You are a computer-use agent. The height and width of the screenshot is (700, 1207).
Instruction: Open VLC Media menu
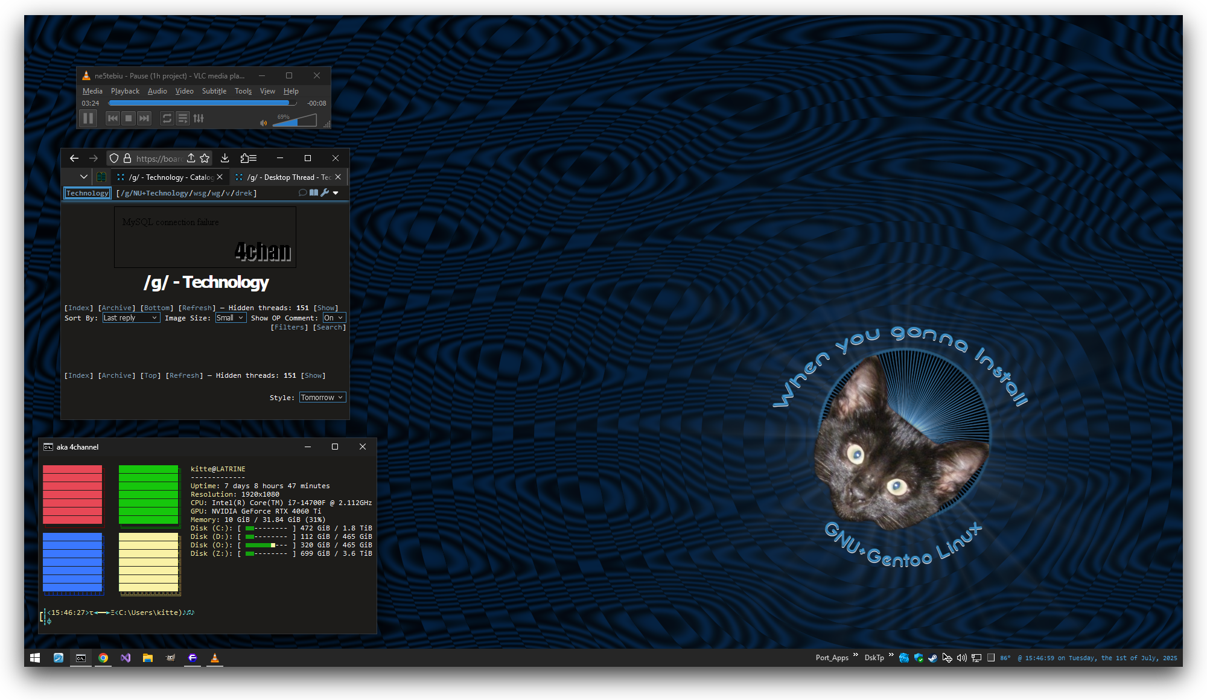coord(92,91)
